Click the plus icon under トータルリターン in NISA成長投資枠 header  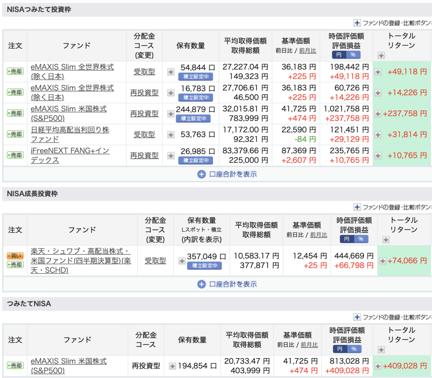(386, 240)
